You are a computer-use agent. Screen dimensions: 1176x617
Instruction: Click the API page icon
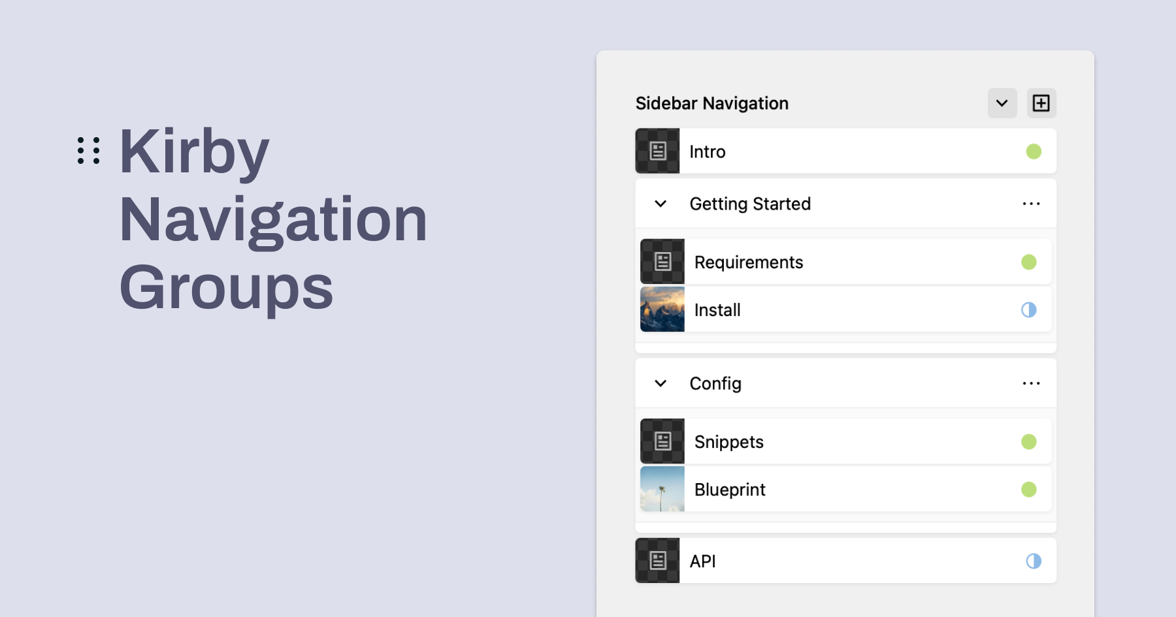click(x=657, y=560)
